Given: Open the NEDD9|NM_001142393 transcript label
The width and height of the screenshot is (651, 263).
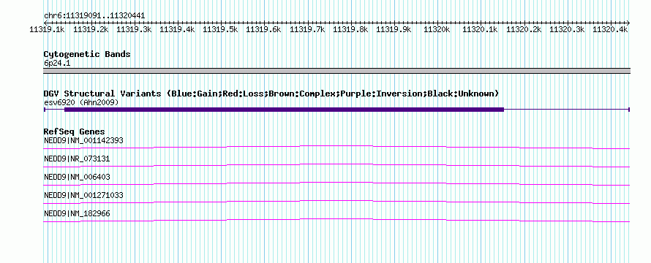Looking at the screenshot, I should pos(83,140).
